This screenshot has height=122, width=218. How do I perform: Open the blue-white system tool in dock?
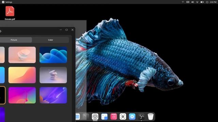[105, 117]
